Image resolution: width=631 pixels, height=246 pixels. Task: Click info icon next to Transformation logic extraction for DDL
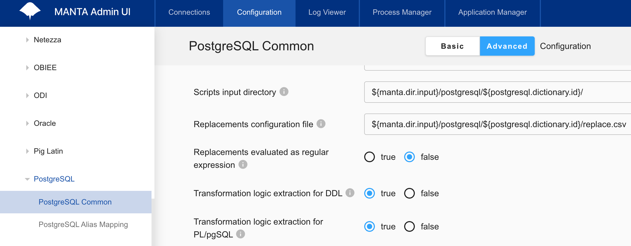pos(350,193)
